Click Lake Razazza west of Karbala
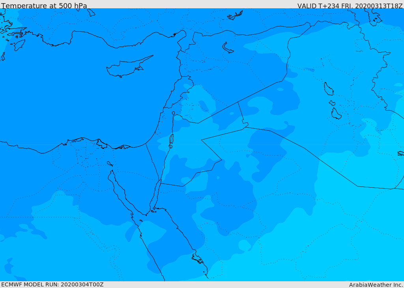404x288 pixels. pyautogui.click(x=336, y=113)
